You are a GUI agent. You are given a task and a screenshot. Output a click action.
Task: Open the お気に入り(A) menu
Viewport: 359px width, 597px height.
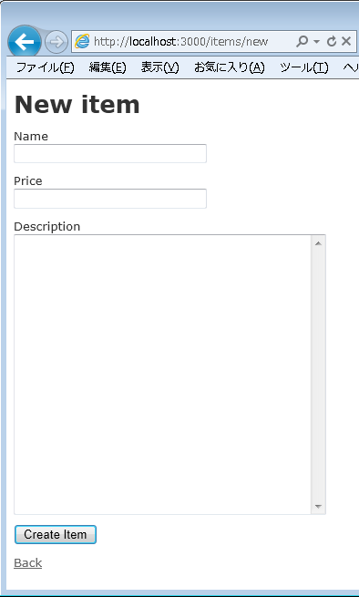(x=230, y=67)
